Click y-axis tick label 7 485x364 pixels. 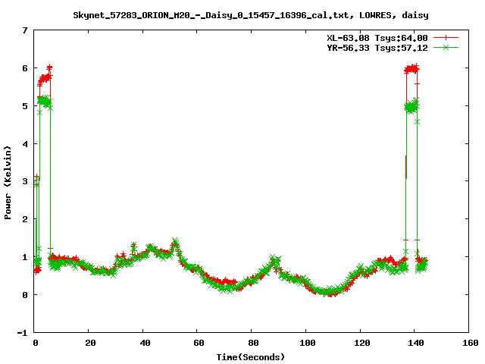[25, 30]
